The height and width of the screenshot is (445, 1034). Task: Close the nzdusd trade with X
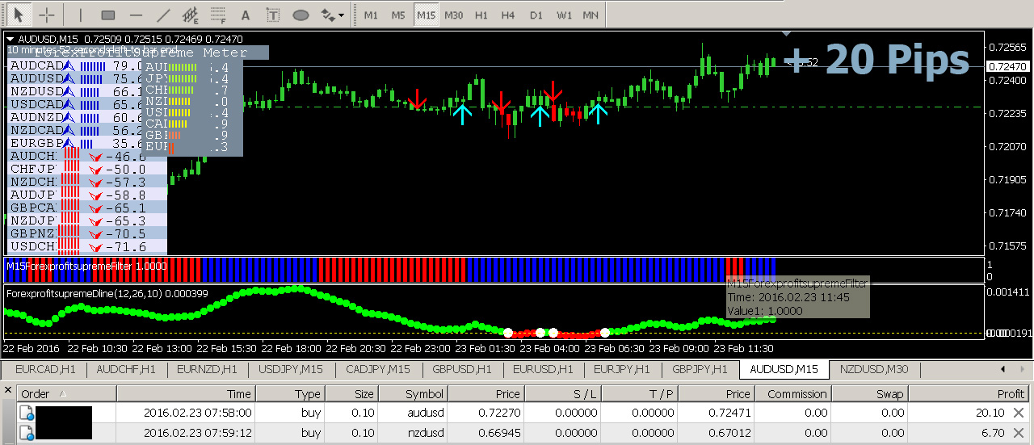(x=1019, y=433)
